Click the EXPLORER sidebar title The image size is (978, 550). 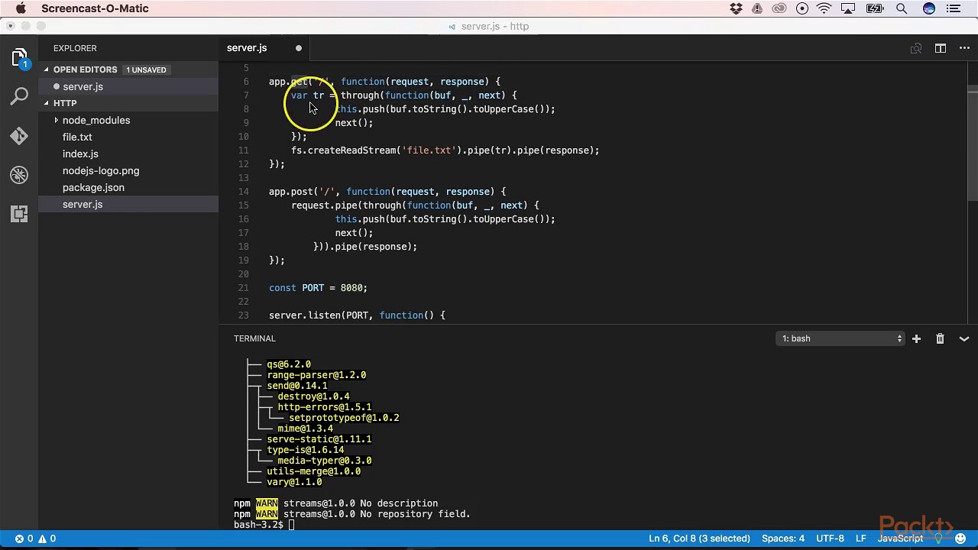pyautogui.click(x=75, y=48)
